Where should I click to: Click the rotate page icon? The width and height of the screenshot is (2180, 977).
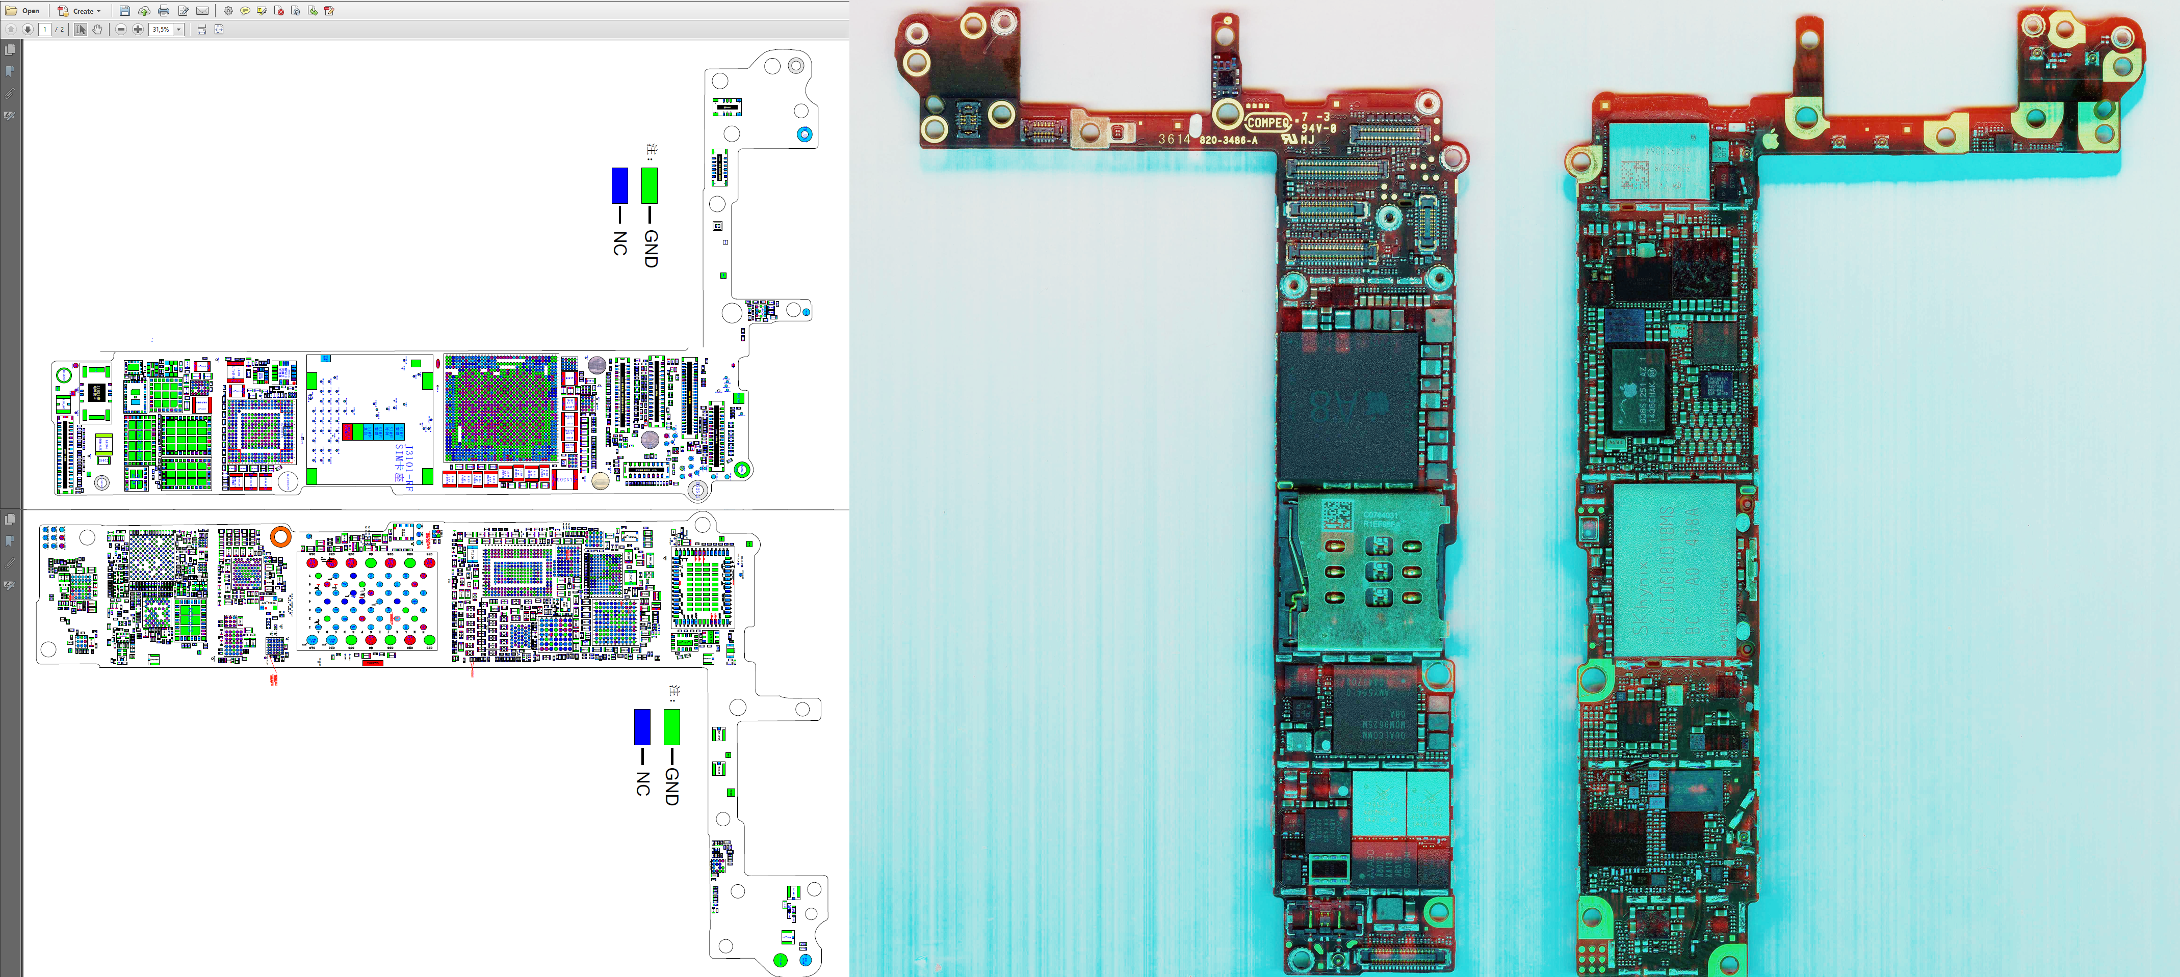(x=295, y=11)
